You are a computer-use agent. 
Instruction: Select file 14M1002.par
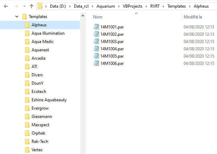112,34
